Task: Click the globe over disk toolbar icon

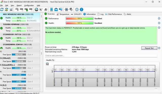Action: [x=36, y=10]
